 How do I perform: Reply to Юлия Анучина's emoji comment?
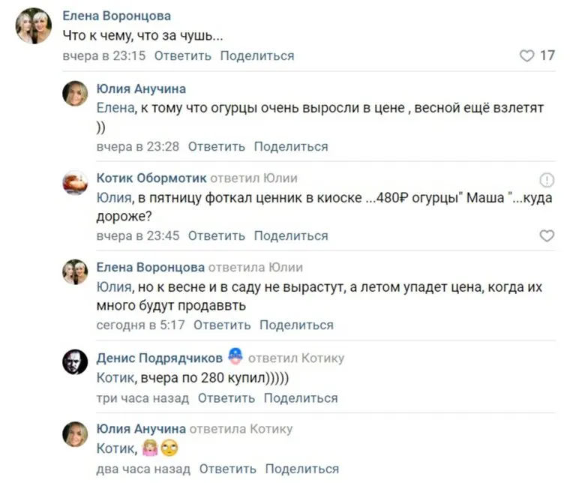tap(228, 469)
